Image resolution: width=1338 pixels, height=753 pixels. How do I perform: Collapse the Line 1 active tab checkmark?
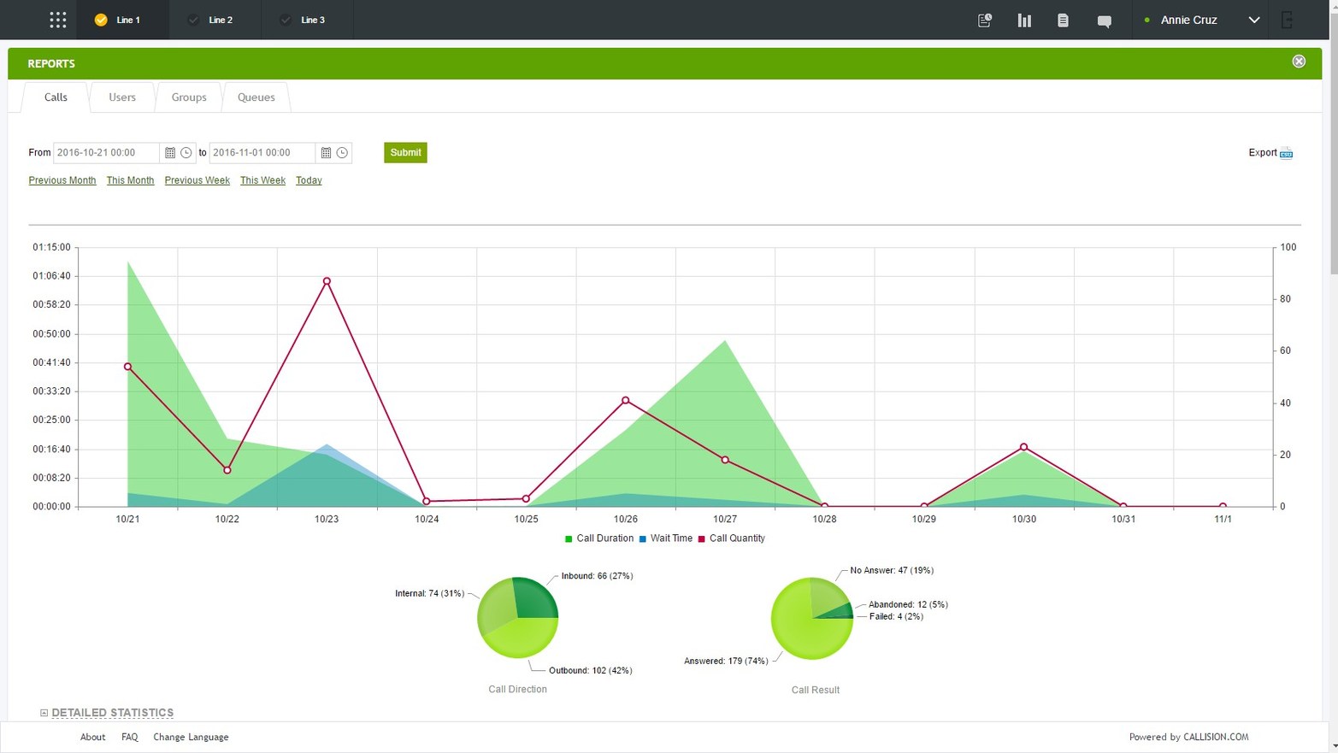[x=102, y=20]
